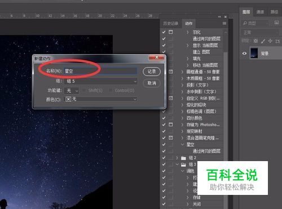Click the pixel layer filter icon
This screenshot has width=282, height=209.
click(276, 23)
